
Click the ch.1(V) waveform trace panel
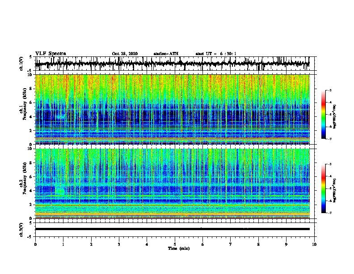tap(174, 64)
